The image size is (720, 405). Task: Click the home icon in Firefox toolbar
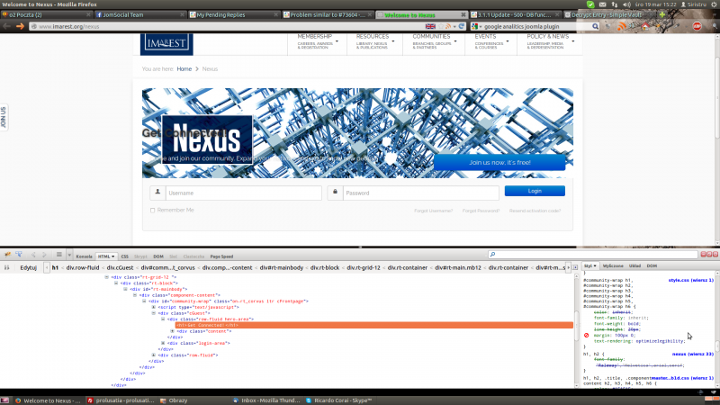point(645,26)
